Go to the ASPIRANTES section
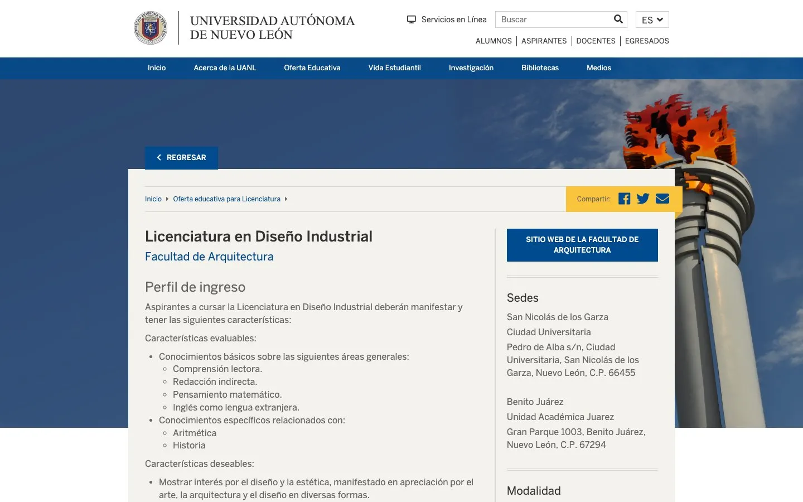803x502 pixels. 544,41
